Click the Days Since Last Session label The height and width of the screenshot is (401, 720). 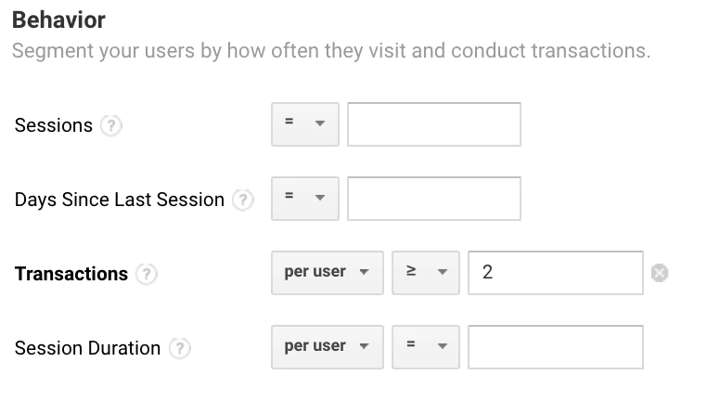pyautogui.click(x=120, y=200)
